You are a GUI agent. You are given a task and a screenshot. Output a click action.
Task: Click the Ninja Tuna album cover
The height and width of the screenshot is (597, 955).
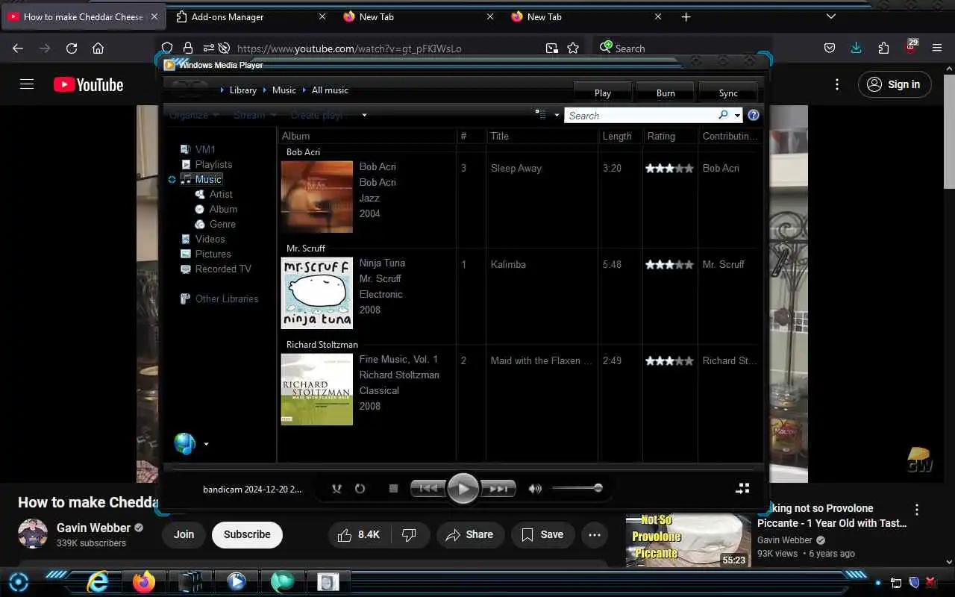(x=316, y=293)
